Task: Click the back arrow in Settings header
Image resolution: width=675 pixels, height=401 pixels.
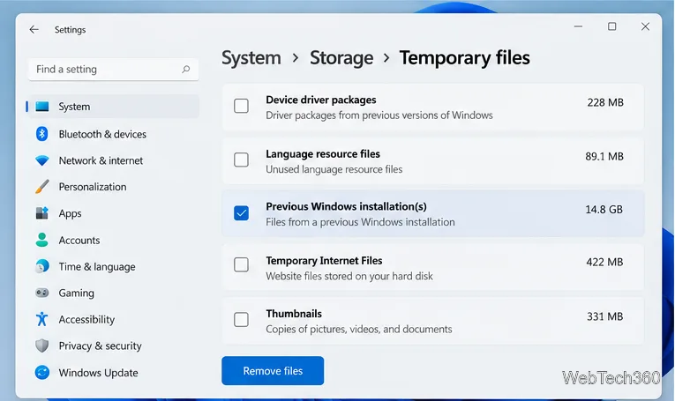Action: pyautogui.click(x=34, y=29)
